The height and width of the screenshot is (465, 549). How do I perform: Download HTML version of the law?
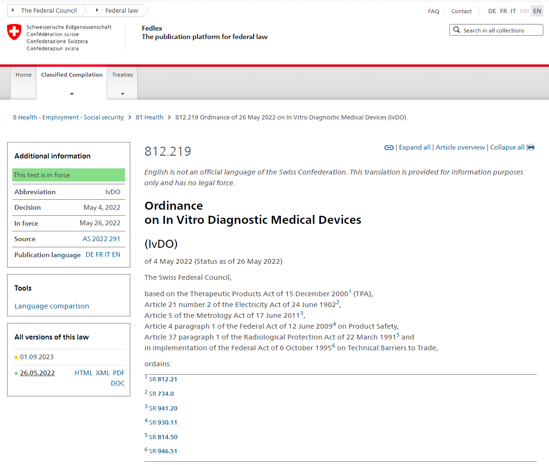click(84, 373)
